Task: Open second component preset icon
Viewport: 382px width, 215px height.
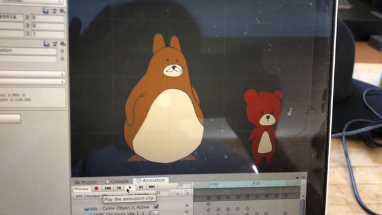Action: [55, 44]
